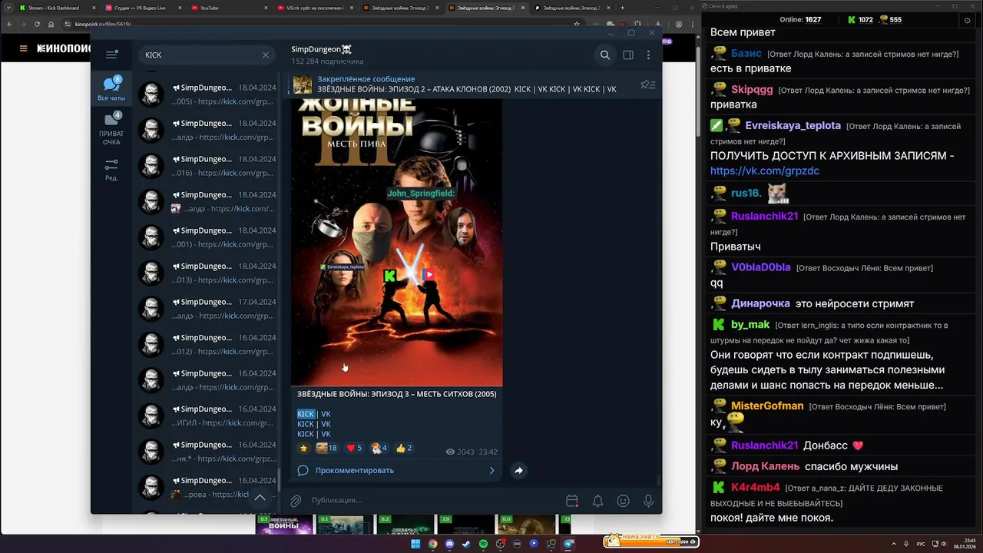The image size is (983, 553).
Task: Click the reaction with count 18
Action: point(326,448)
